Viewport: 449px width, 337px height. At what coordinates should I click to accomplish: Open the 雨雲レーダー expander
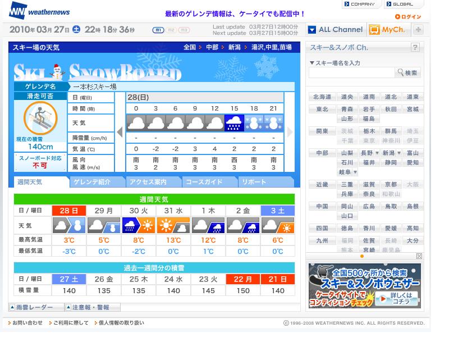[36, 307]
